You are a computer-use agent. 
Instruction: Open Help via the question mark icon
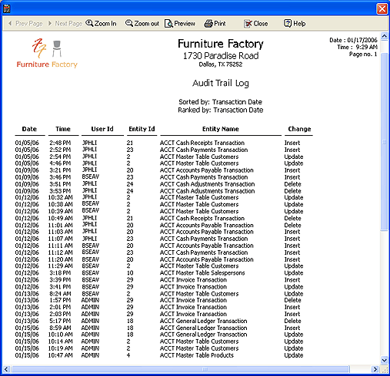tap(288, 23)
